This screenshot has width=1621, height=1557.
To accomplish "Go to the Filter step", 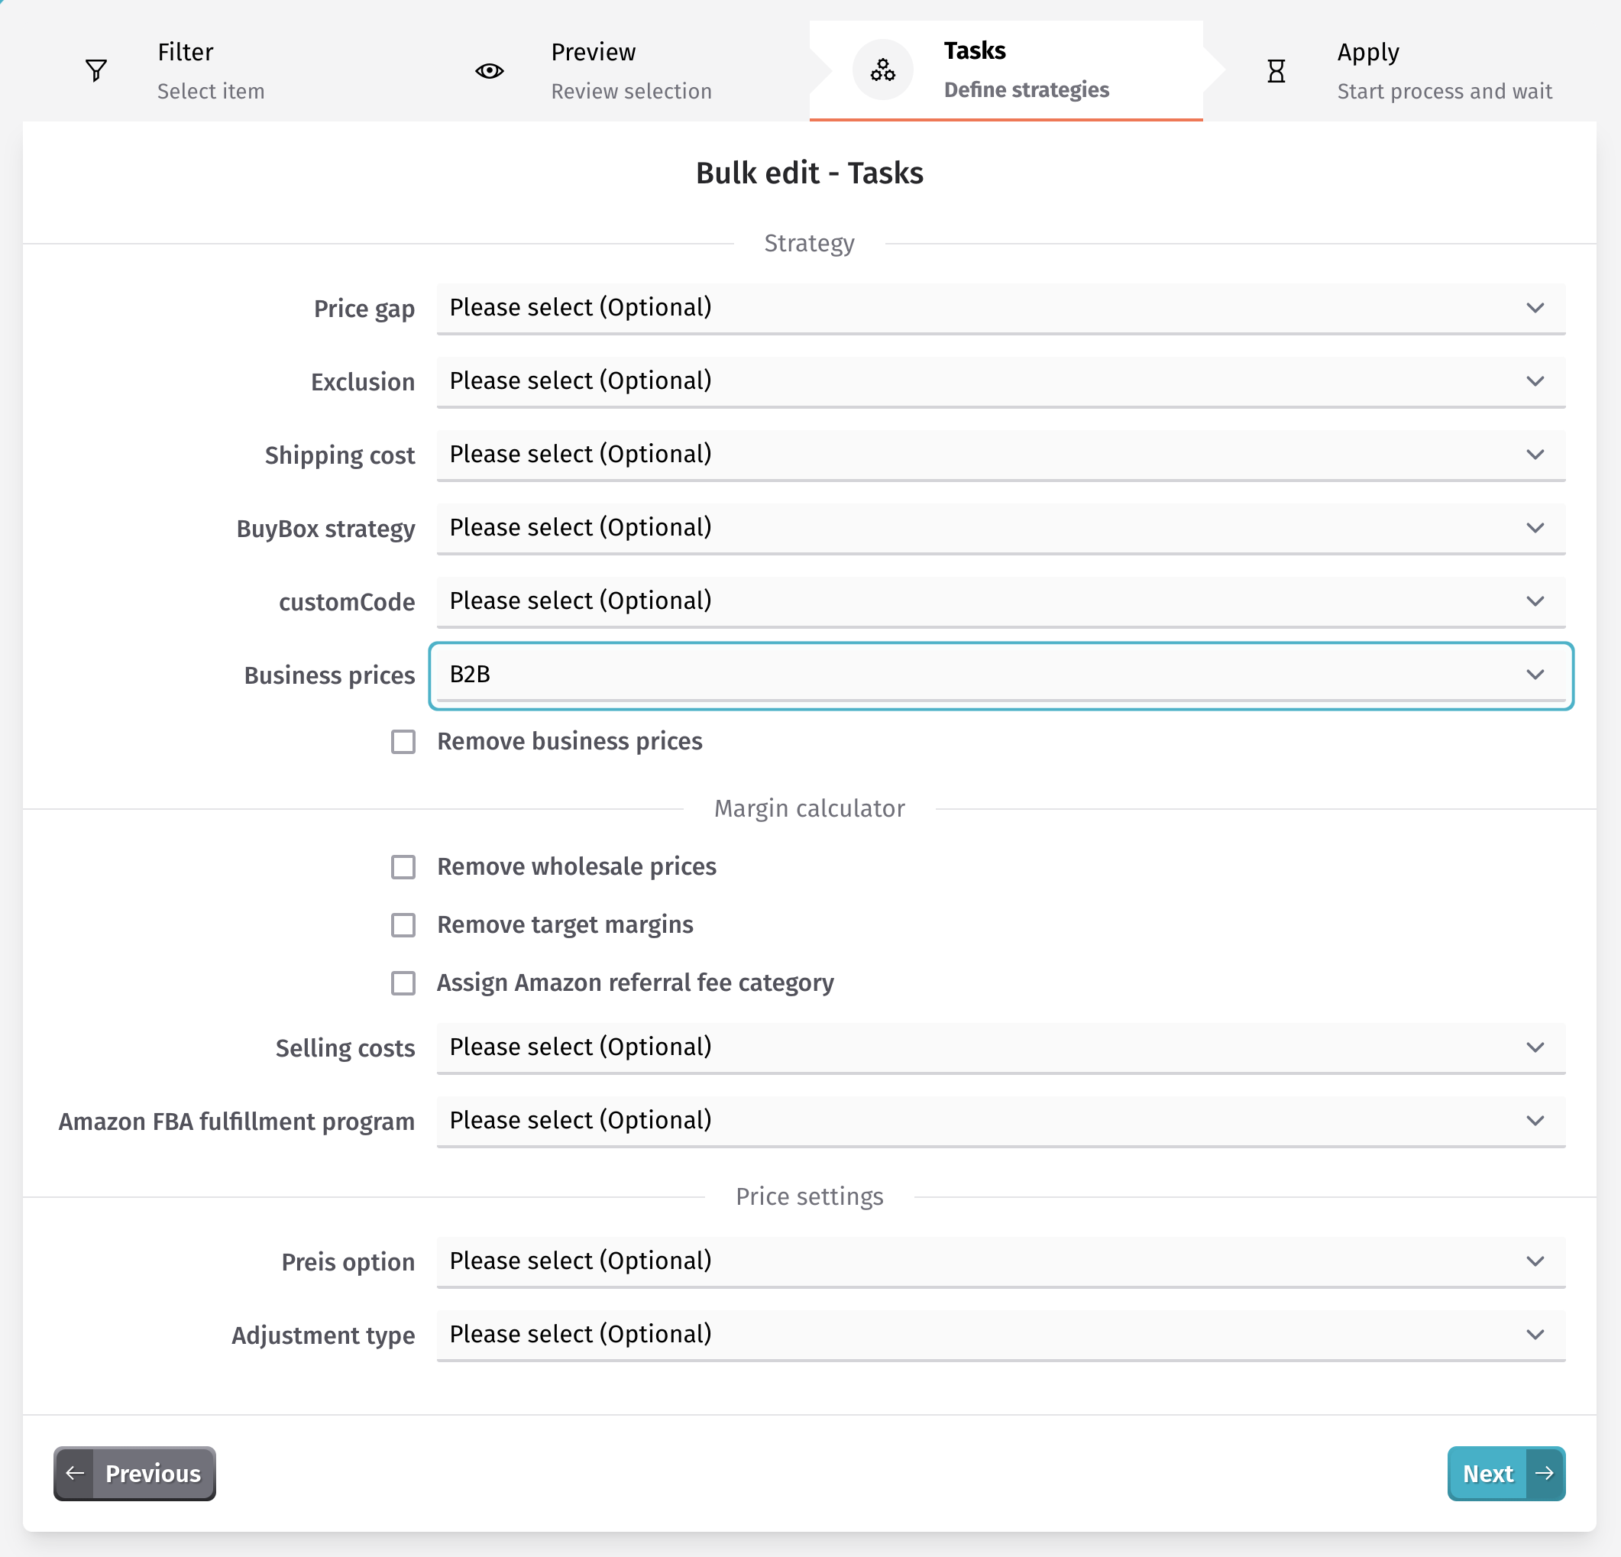I will (219, 70).
